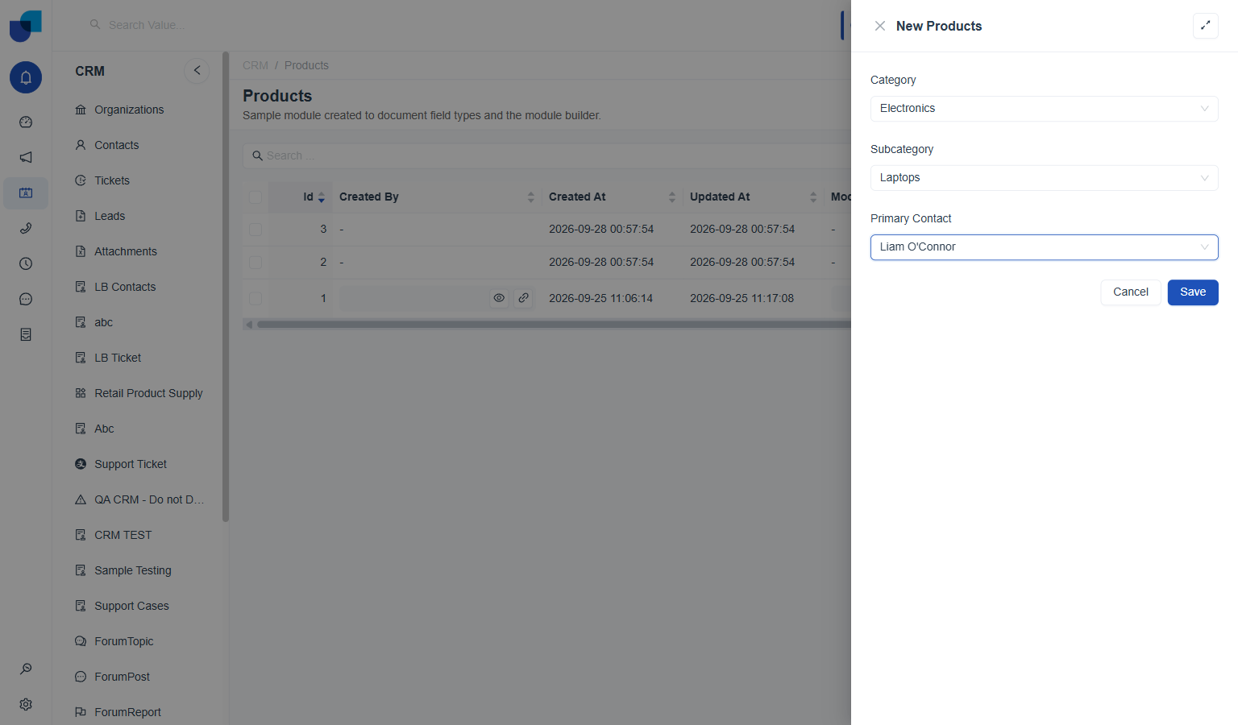Open the dashboard gauge icon in sidebar
This screenshot has width=1238, height=725.
26,122
